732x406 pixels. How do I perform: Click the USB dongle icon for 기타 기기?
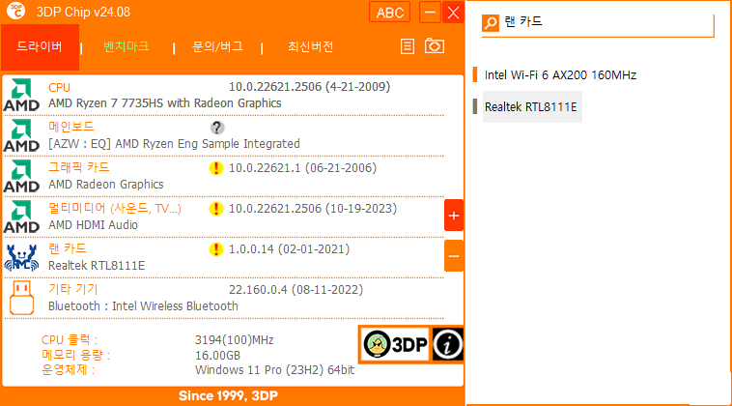pos(21,298)
